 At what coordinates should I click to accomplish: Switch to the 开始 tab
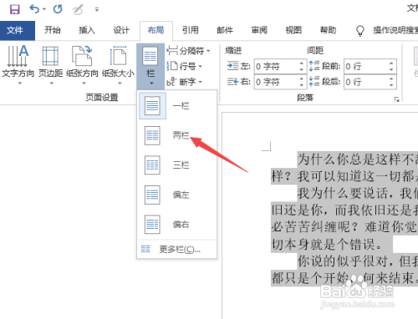pyautogui.click(x=52, y=30)
